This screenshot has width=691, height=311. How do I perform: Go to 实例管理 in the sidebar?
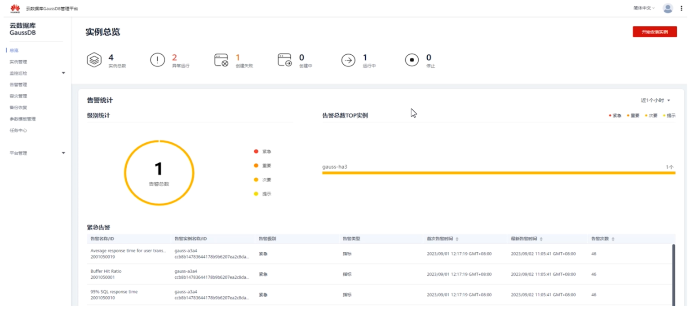click(x=18, y=62)
